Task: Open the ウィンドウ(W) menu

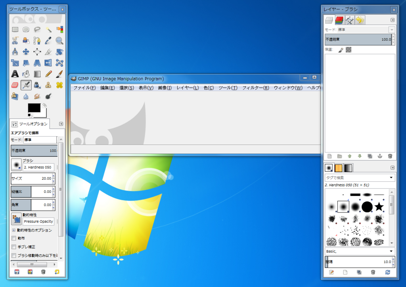Action: [x=288, y=88]
